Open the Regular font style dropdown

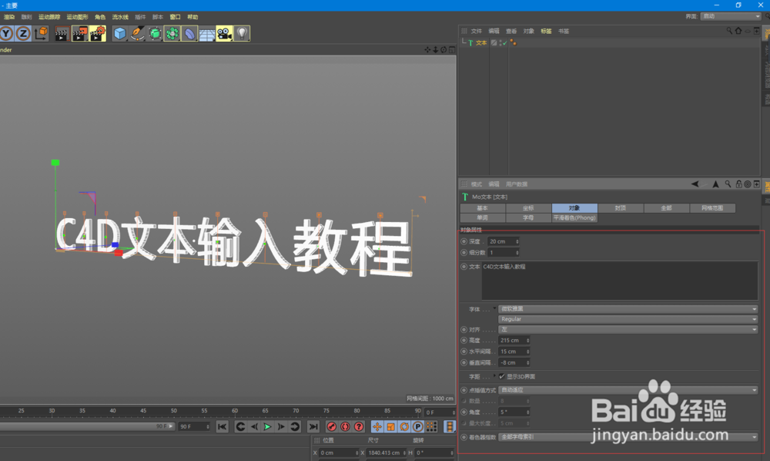(626, 319)
